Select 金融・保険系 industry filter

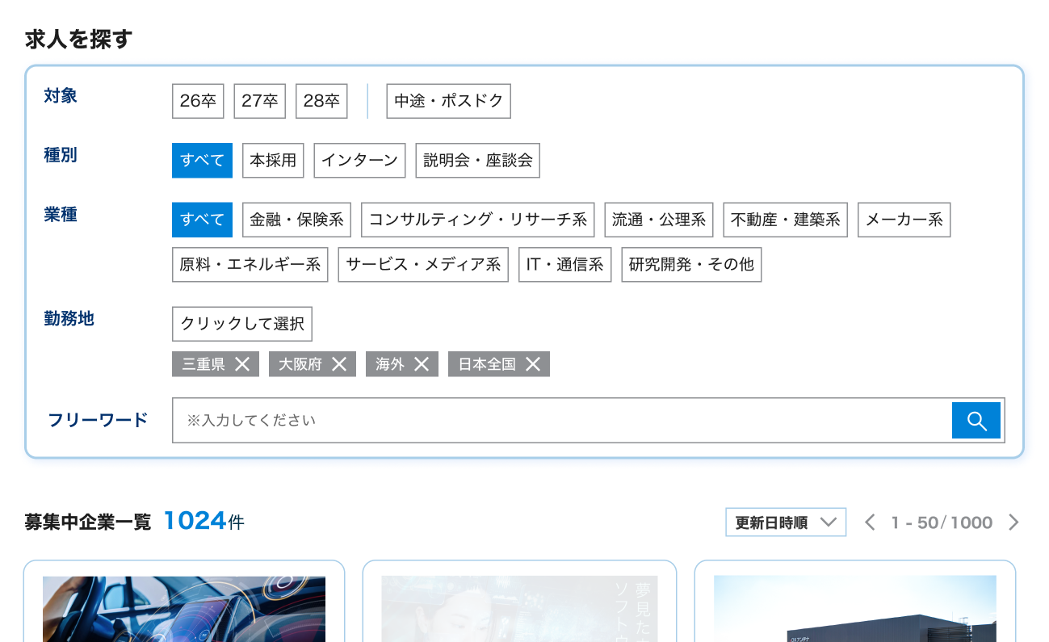tap(297, 219)
